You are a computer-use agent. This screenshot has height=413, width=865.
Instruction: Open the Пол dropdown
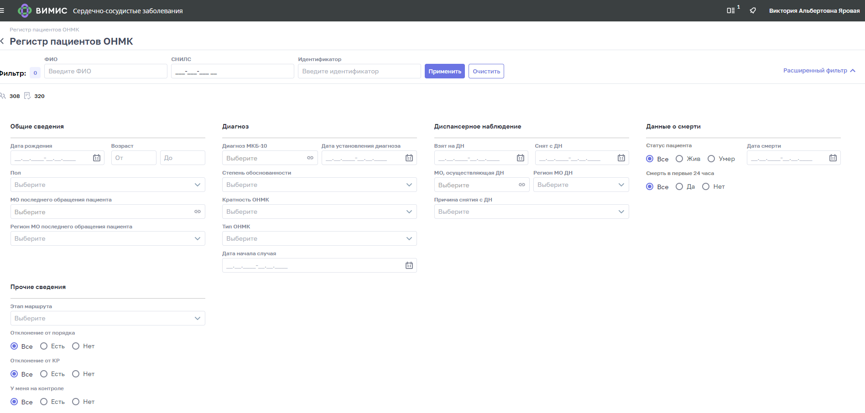click(108, 185)
